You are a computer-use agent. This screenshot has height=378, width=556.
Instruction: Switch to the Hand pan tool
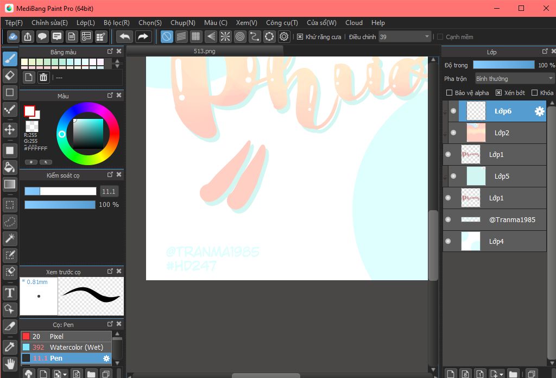tap(10, 363)
